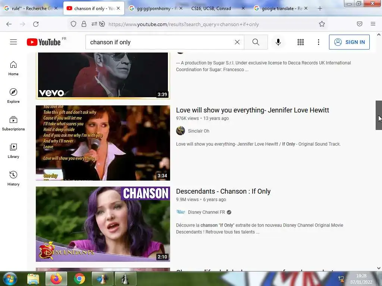Open the Firefox application menu

click(373, 24)
